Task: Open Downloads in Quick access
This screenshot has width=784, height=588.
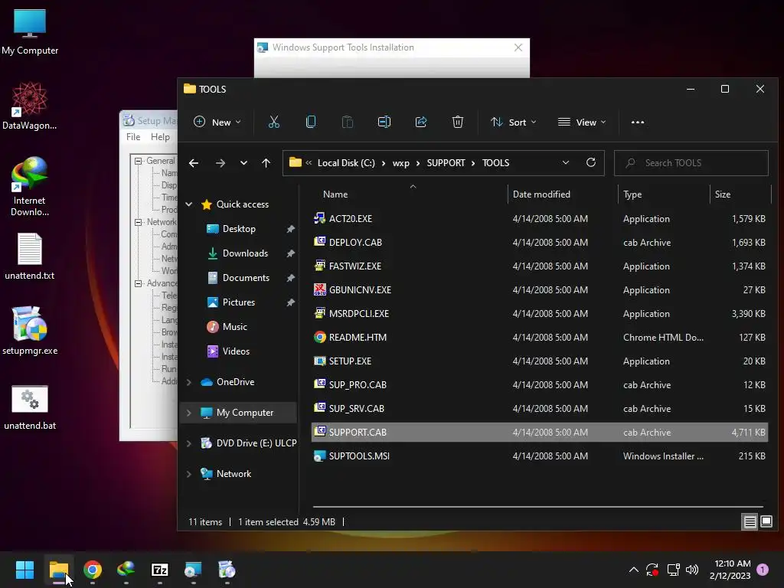Action: tap(245, 253)
